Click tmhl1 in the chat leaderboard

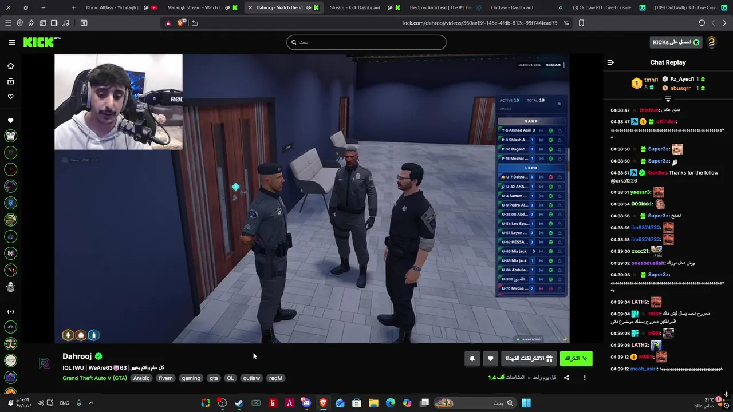pyautogui.click(x=651, y=80)
